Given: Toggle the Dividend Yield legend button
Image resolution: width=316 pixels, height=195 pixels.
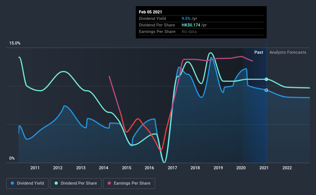Looking at the screenshot, I should click(27, 183).
